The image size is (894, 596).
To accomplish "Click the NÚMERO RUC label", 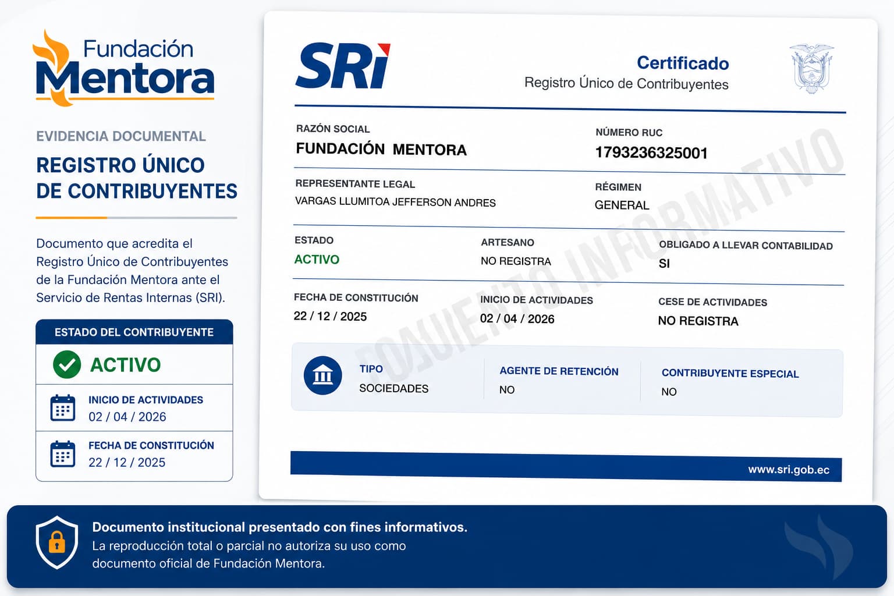I will point(629,133).
